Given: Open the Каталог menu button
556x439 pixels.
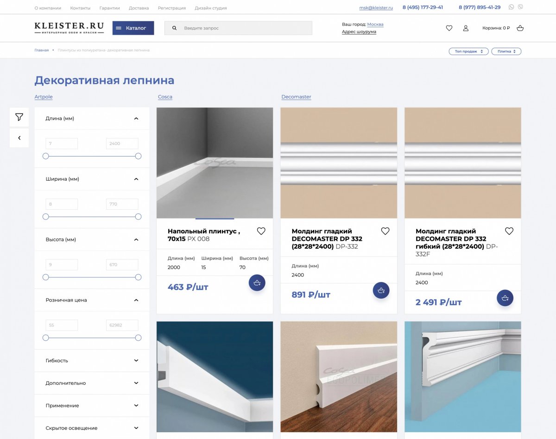Looking at the screenshot, I should (x=133, y=28).
